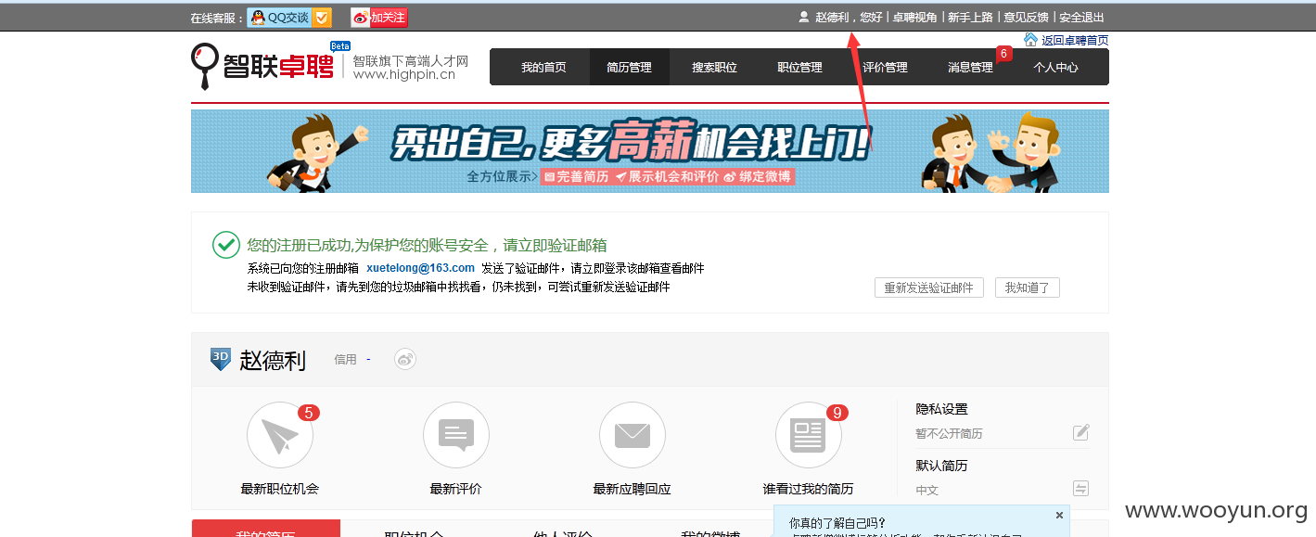
Task: Open the 个人中心 navigation item
Action: [1055, 68]
